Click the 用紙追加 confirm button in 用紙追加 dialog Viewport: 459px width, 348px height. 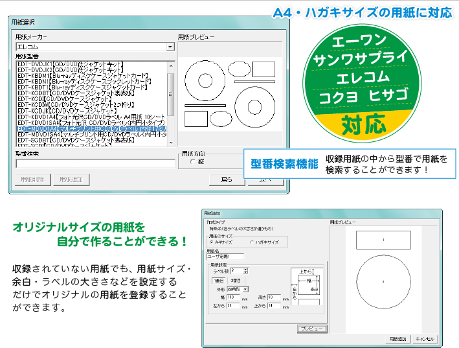point(397,339)
